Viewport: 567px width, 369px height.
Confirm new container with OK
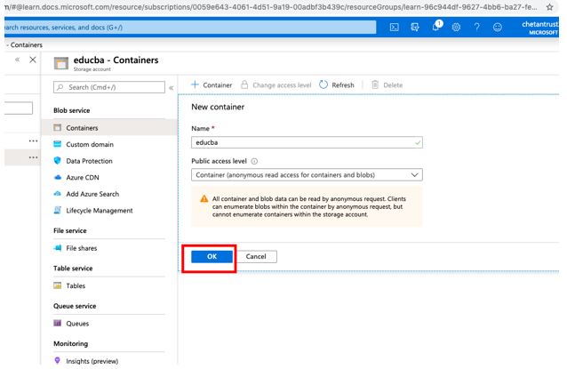click(x=212, y=256)
